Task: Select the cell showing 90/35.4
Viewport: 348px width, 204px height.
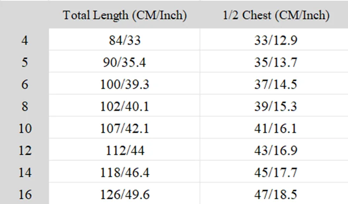Action: (124, 62)
